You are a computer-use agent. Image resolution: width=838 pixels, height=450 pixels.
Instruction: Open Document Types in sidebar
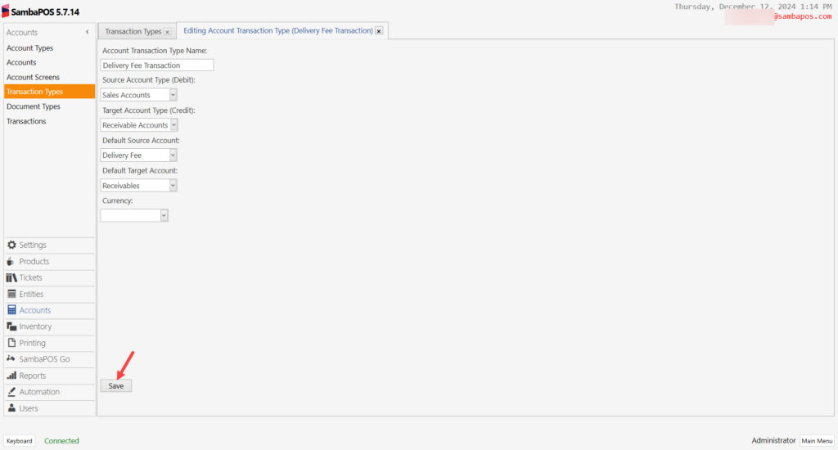(33, 106)
